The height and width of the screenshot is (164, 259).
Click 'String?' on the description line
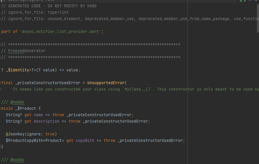pos(14,121)
